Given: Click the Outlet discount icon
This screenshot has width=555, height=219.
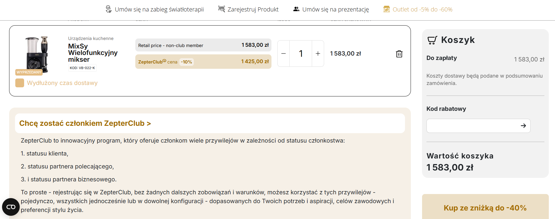Looking at the screenshot, I should (x=386, y=9).
